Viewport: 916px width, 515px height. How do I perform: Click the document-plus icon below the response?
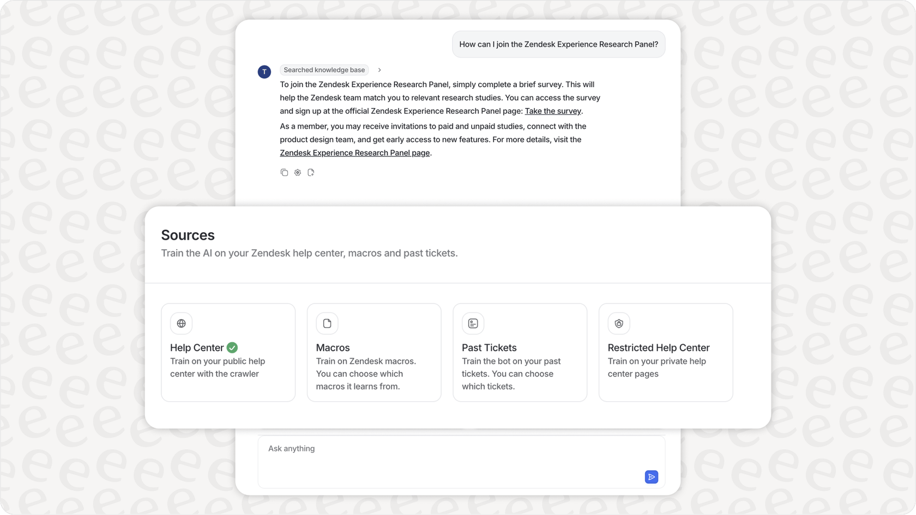311,173
